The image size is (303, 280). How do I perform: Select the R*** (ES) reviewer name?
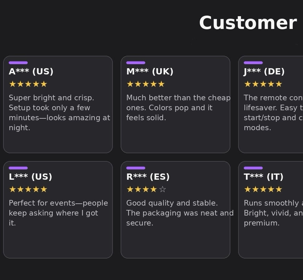148,177
